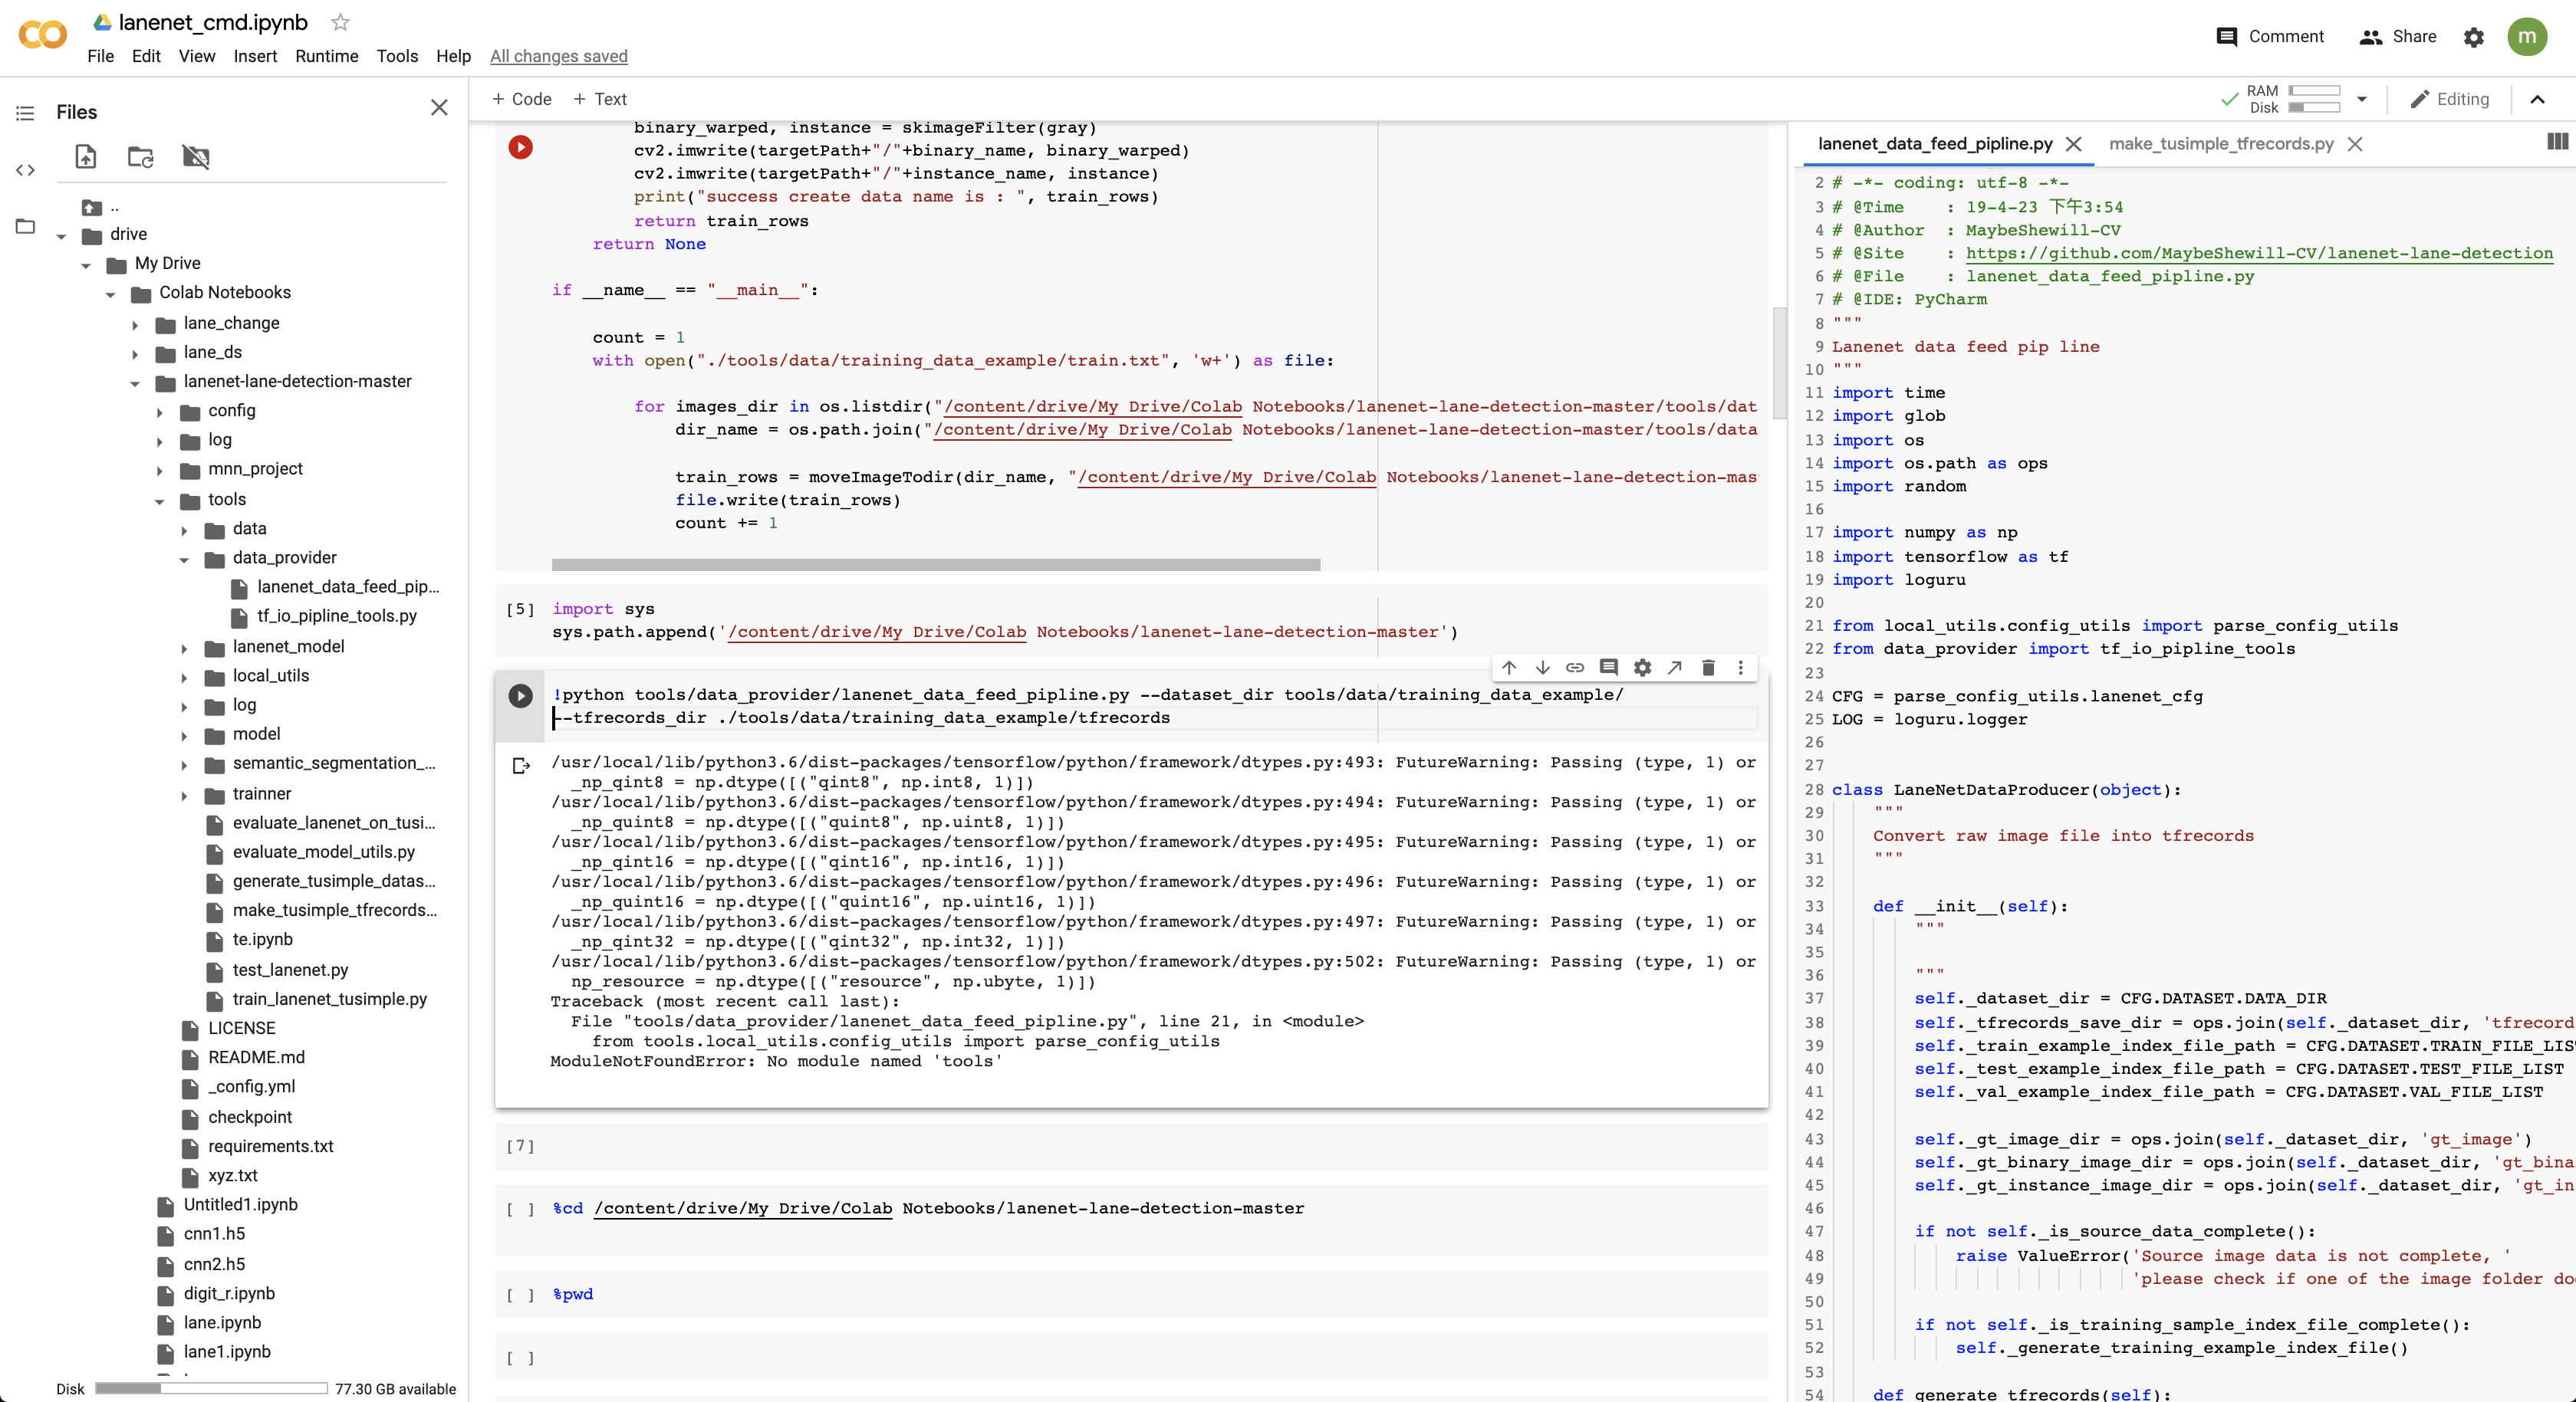The image size is (2576, 1402).
Task: Collapse the data_provider folder
Action: pos(183,559)
